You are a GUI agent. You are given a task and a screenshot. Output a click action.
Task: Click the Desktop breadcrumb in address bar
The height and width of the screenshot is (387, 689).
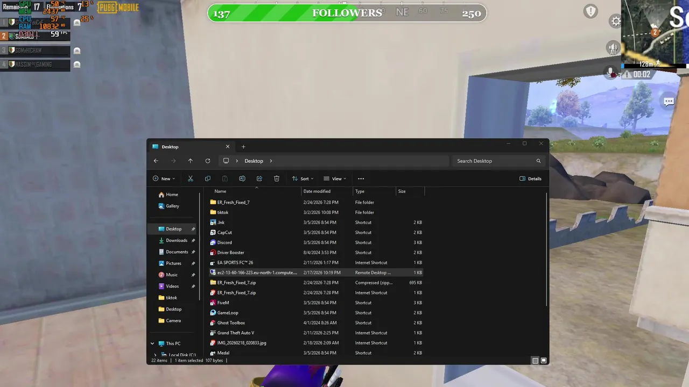coord(254,161)
